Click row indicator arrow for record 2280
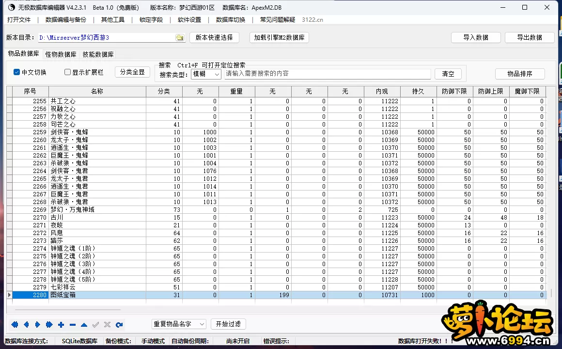Image resolution: width=562 pixels, height=349 pixels. [x=9, y=295]
